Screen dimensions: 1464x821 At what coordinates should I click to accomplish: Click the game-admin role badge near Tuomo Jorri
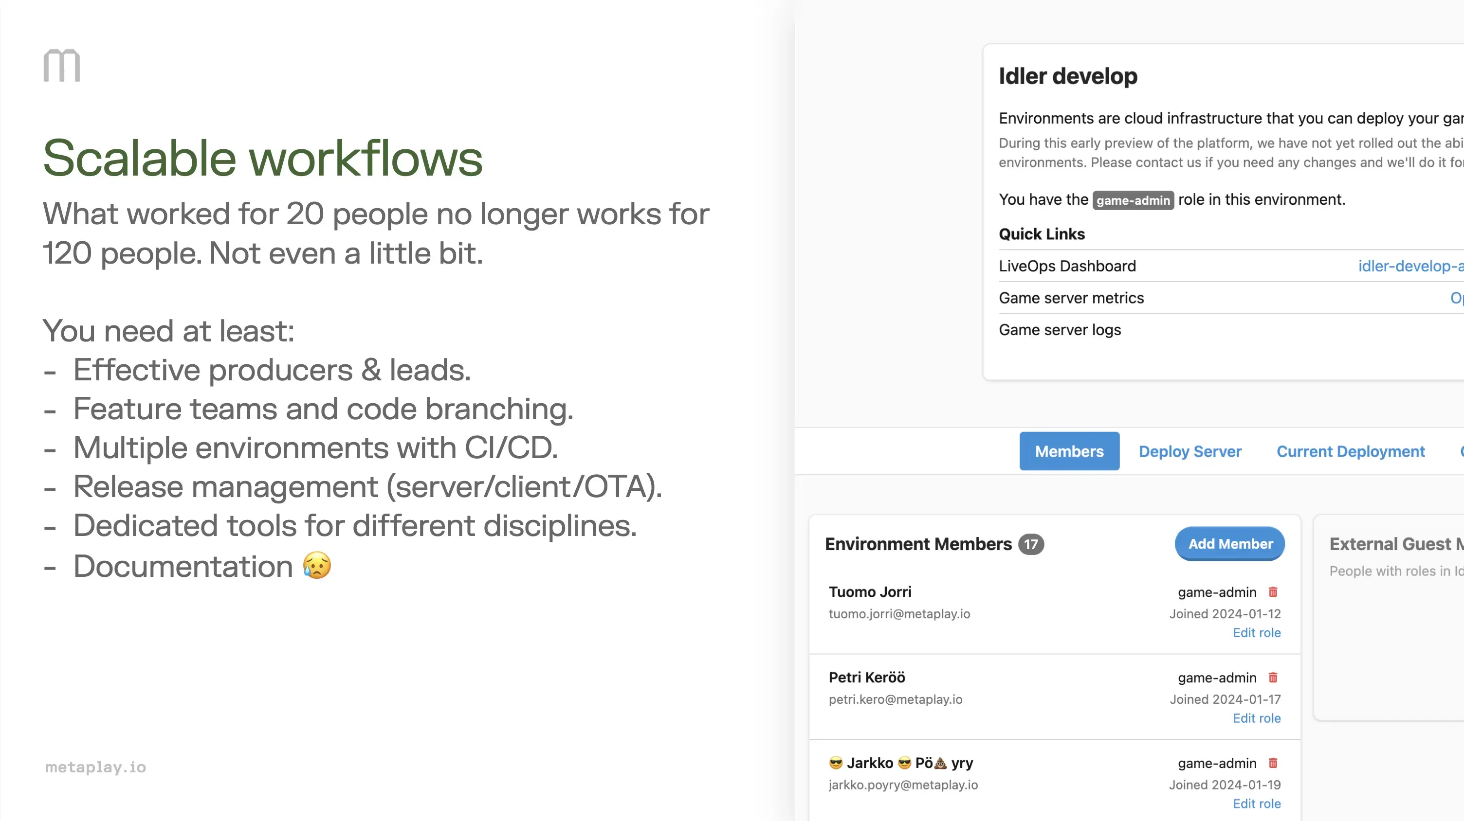1217,592
